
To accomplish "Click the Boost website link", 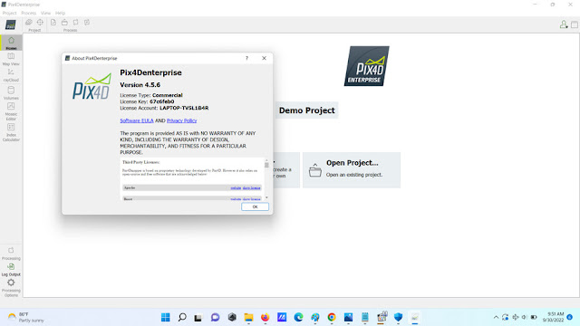I will coord(236,199).
